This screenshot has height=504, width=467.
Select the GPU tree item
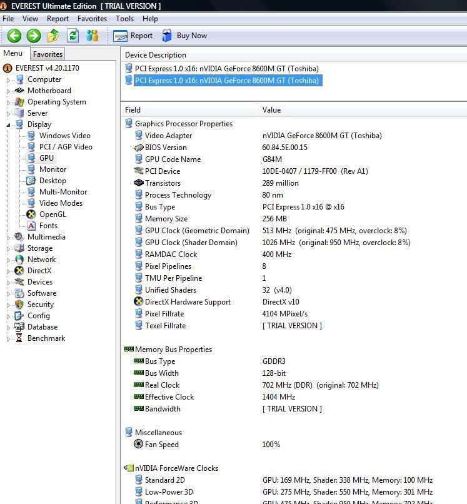tap(46, 158)
